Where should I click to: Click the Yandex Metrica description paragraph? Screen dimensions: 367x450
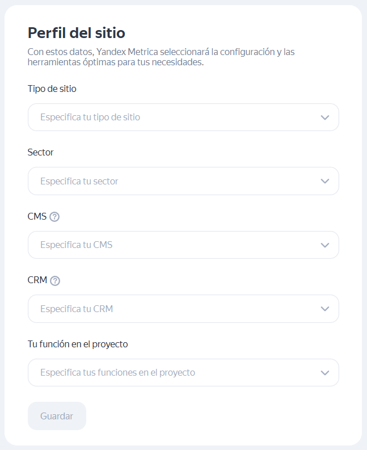[161, 57]
